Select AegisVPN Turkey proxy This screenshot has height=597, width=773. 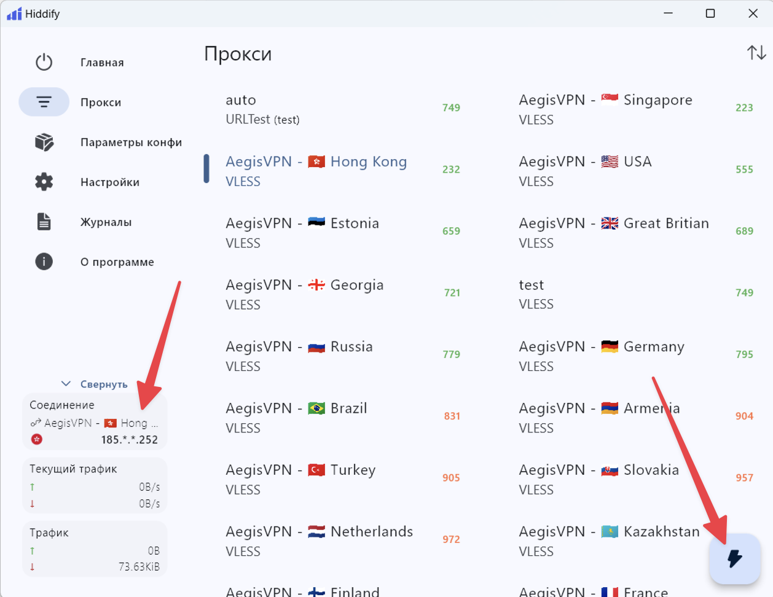click(x=343, y=478)
